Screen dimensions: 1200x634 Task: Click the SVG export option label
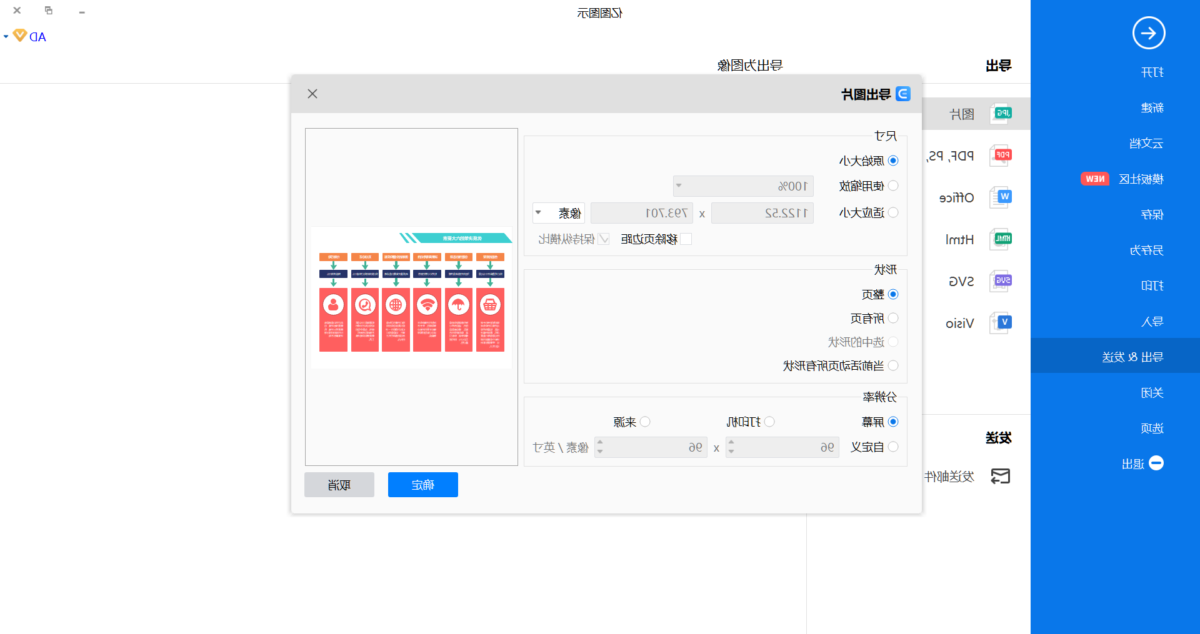click(961, 282)
